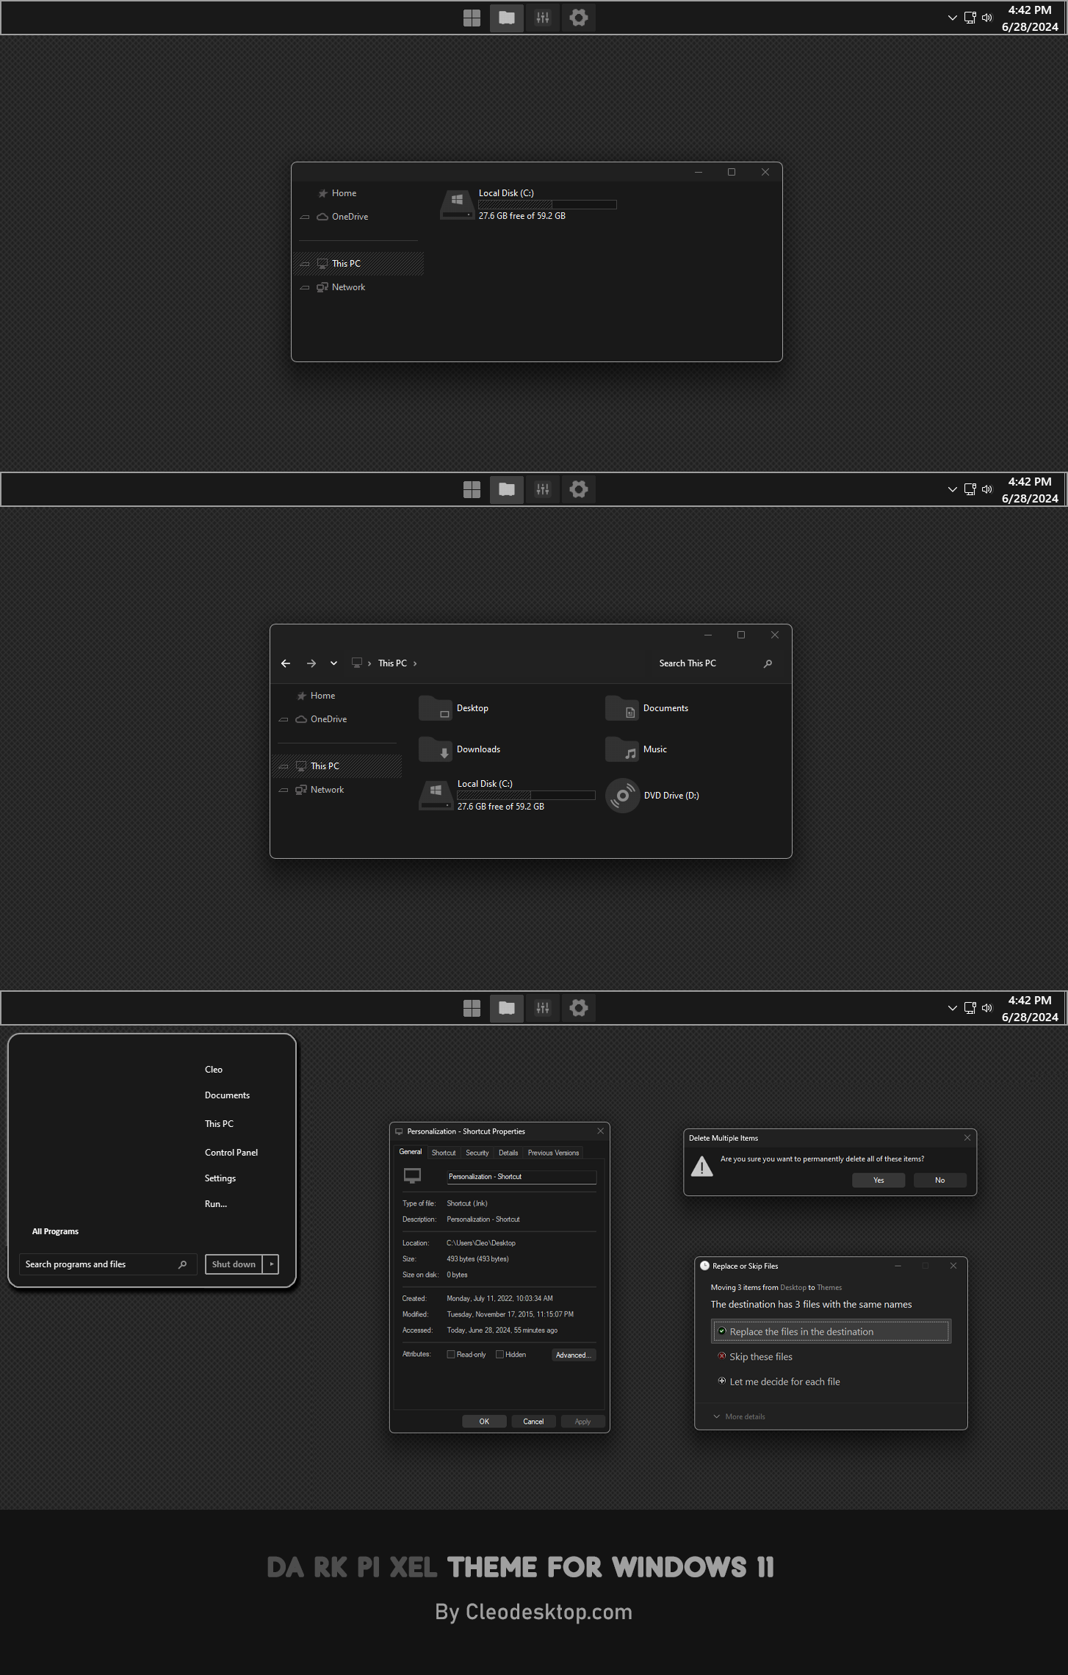Click Yes in Delete Multiple Items dialog
Screen dimensions: 1068x1675
point(878,1180)
